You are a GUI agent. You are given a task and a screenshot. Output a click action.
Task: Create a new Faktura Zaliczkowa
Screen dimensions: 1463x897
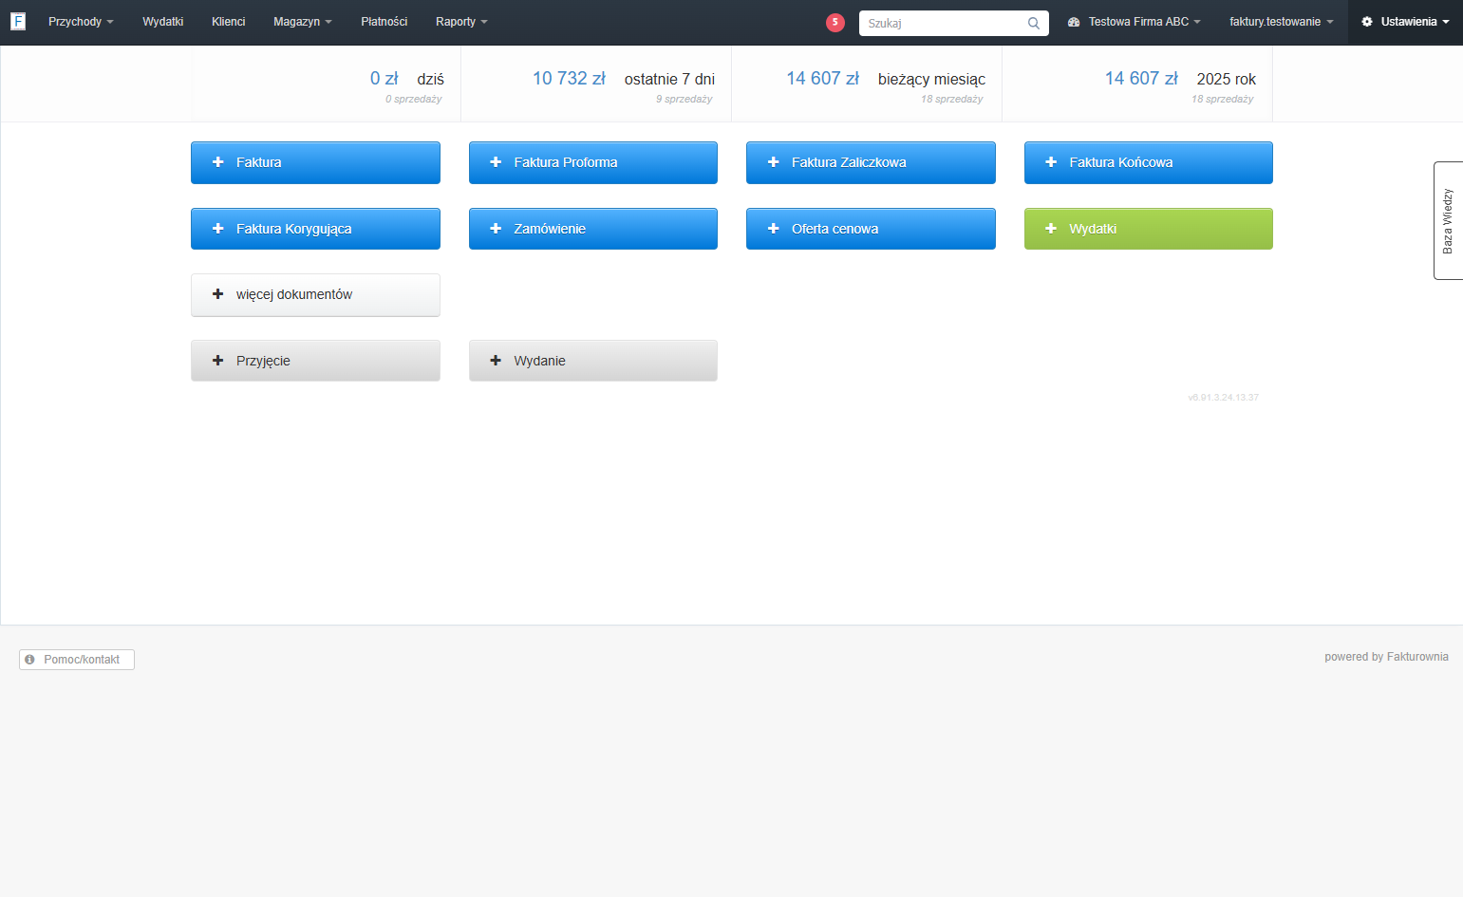click(871, 162)
